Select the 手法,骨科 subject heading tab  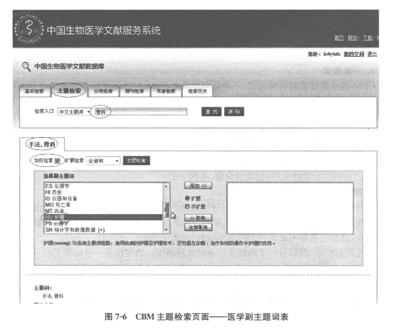(x=42, y=144)
